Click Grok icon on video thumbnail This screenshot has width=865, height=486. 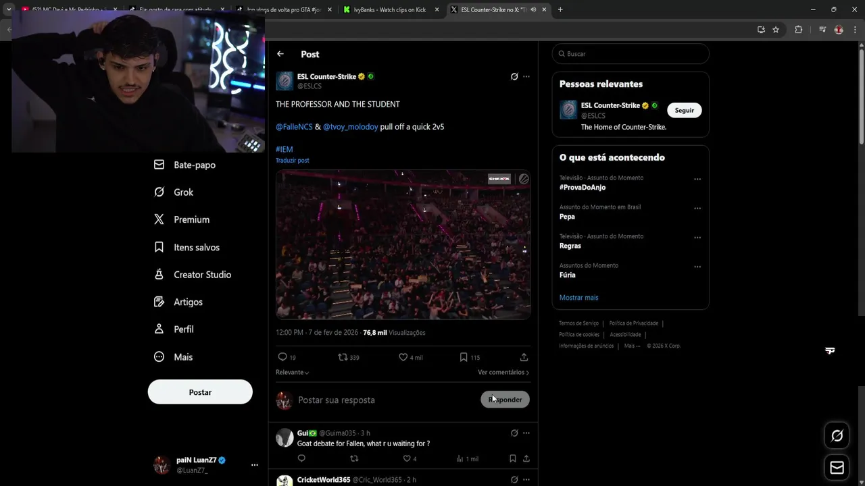click(524, 179)
